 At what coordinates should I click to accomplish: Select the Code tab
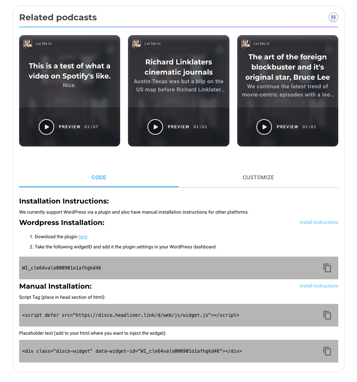[x=99, y=177]
